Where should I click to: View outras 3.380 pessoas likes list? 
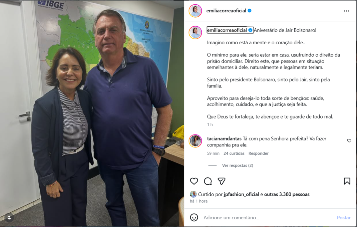[287, 194]
